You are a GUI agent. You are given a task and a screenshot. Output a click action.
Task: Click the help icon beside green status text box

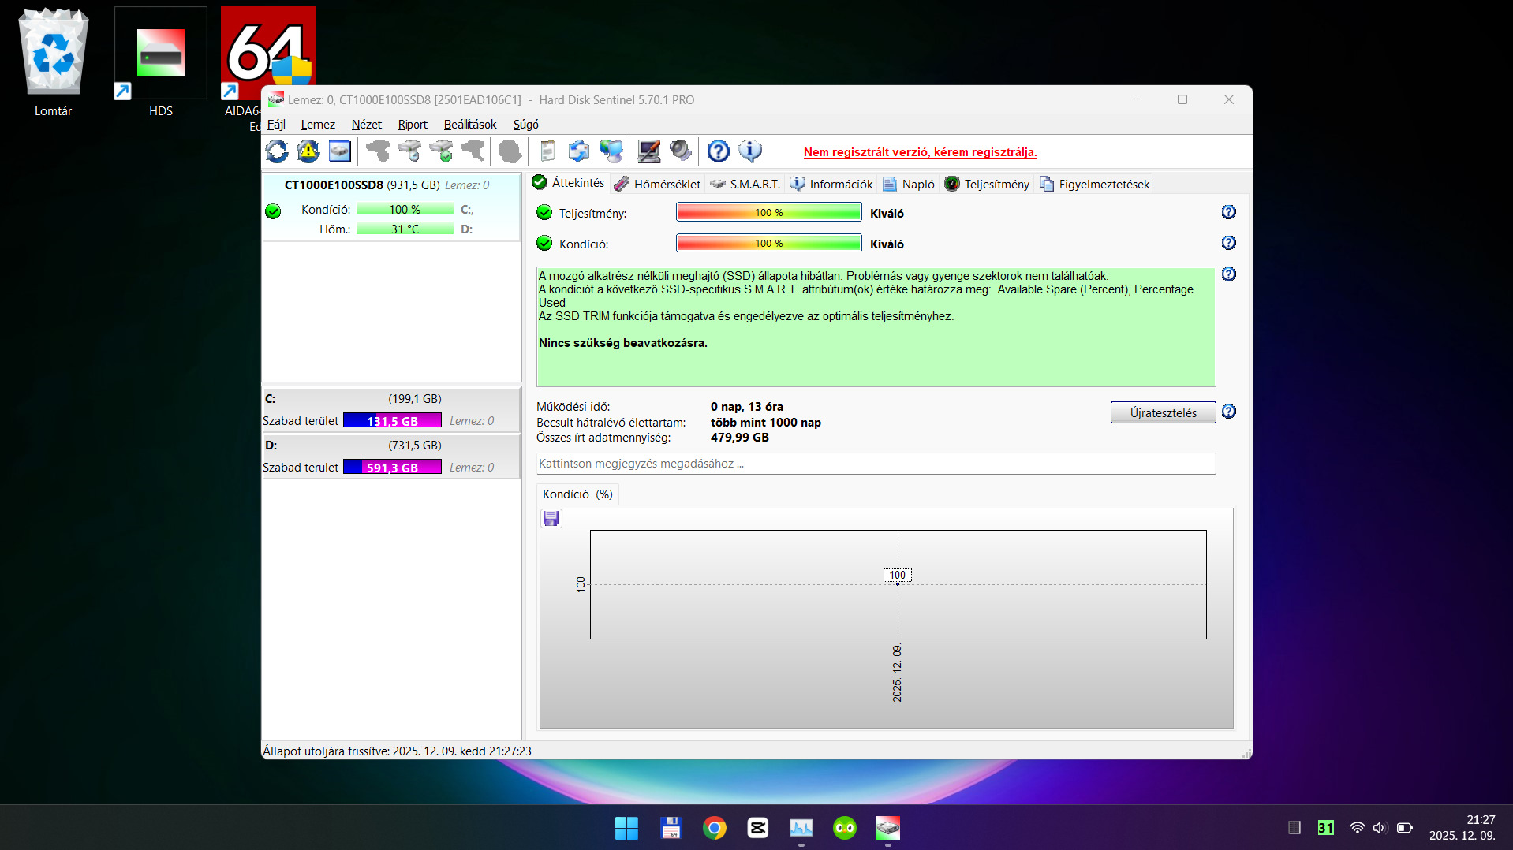(x=1229, y=274)
